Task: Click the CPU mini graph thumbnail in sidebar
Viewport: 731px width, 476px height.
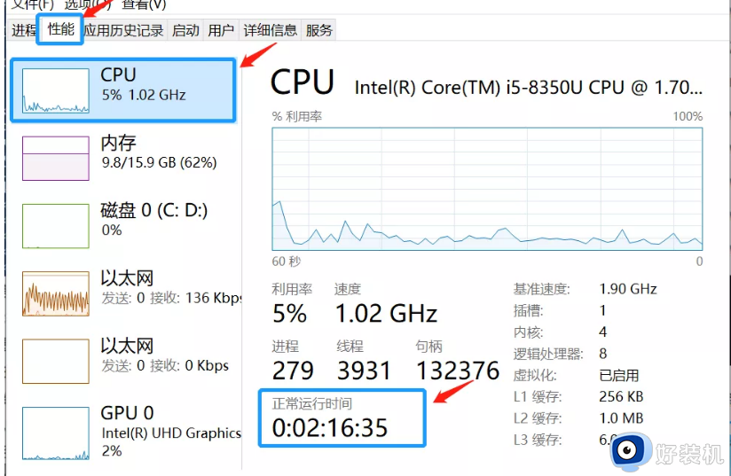Action: coord(56,90)
